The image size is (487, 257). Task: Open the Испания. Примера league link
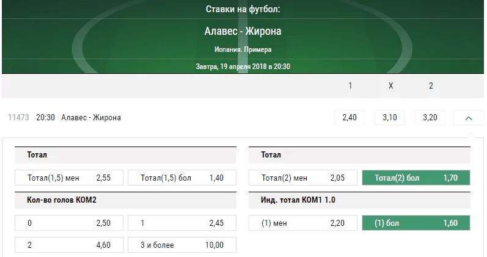[243, 49]
